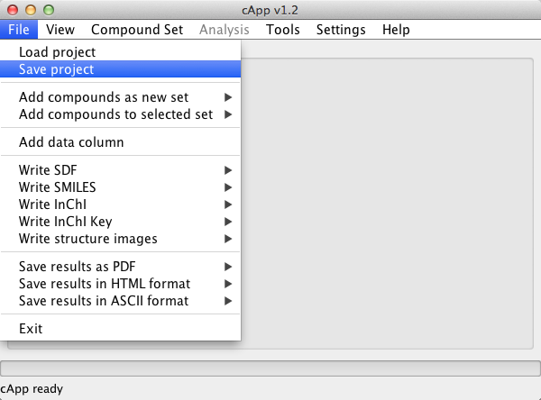The height and width of the screenshot is (400, 541).
Task: Open Save results as PDF submenu
Action: pyautogui.click(x=120, y=267)
